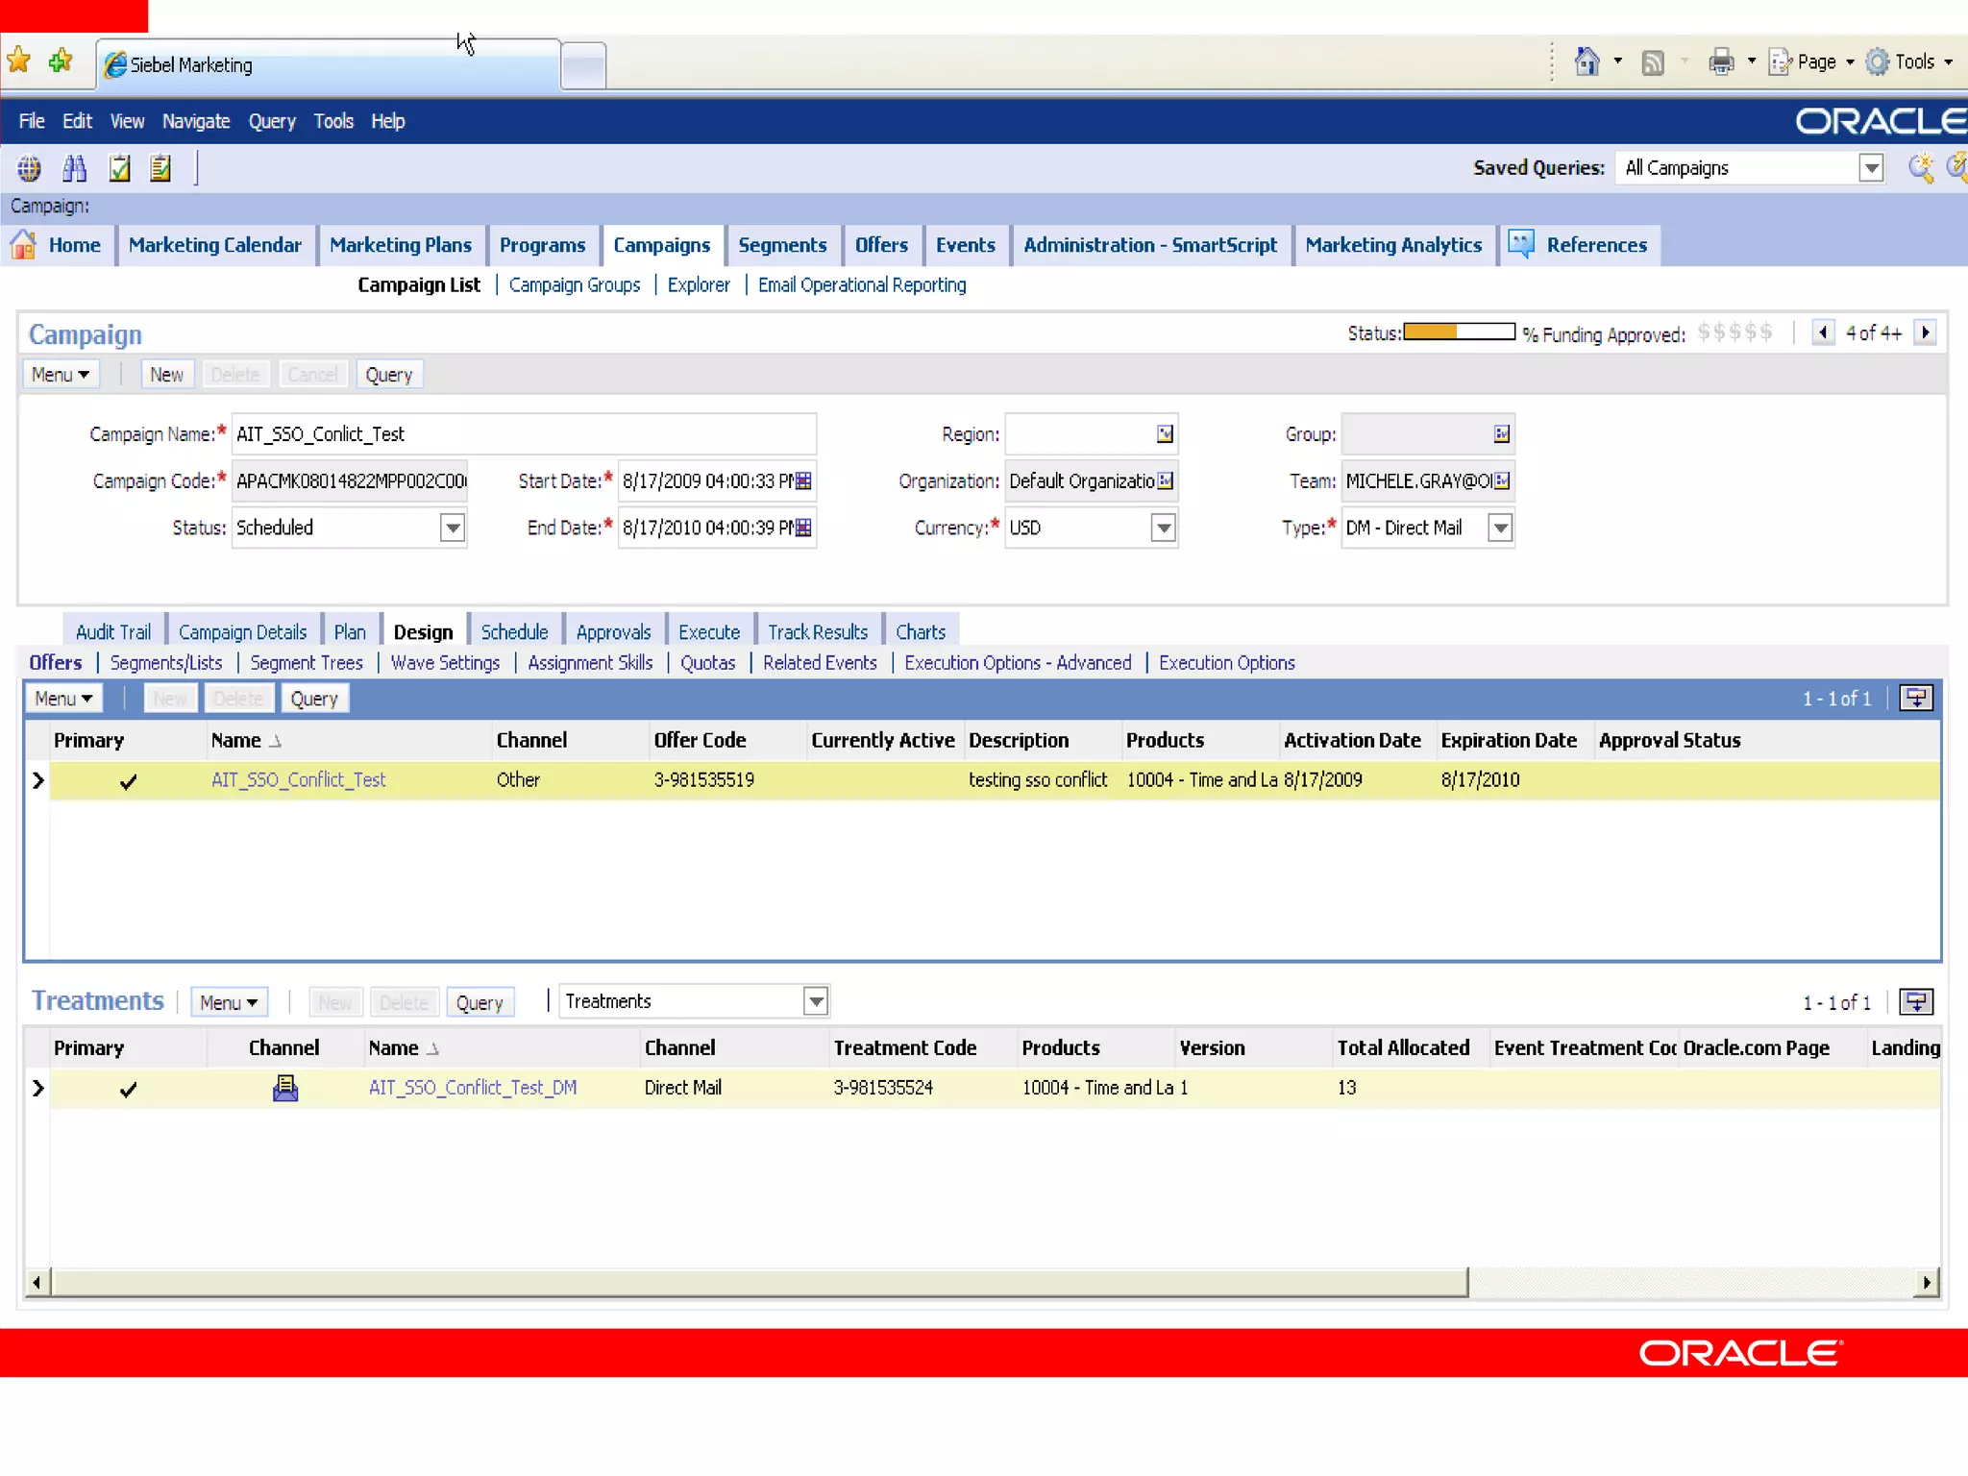This screenshot has width=1968, height=1476.
Task: Expand the Offers list applet toggle icon
Action: pos(1916,699)
